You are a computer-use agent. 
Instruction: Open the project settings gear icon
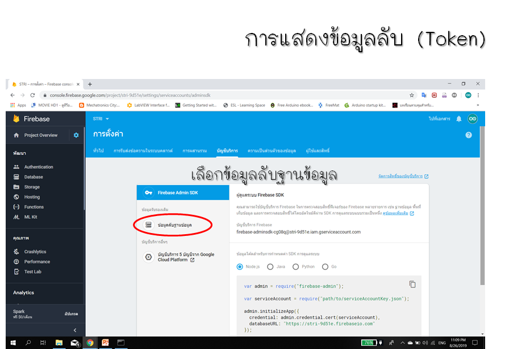click(x=76, y=135)
